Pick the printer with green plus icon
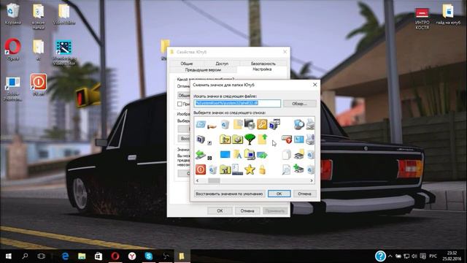 [298, 169]
